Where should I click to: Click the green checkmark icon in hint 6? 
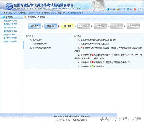point(92,66)
